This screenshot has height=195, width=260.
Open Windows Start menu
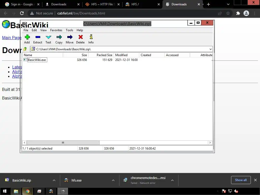[x=5, y=191]
